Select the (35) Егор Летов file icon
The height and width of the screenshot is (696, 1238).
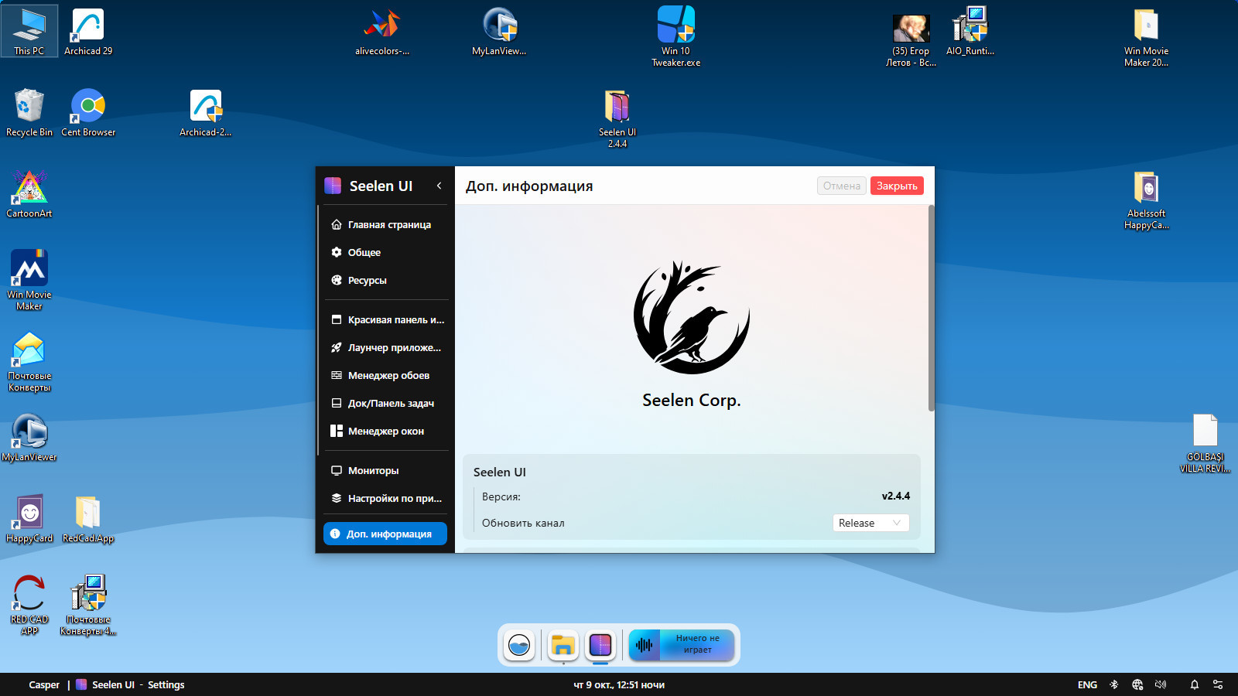(x=911, y=40)
